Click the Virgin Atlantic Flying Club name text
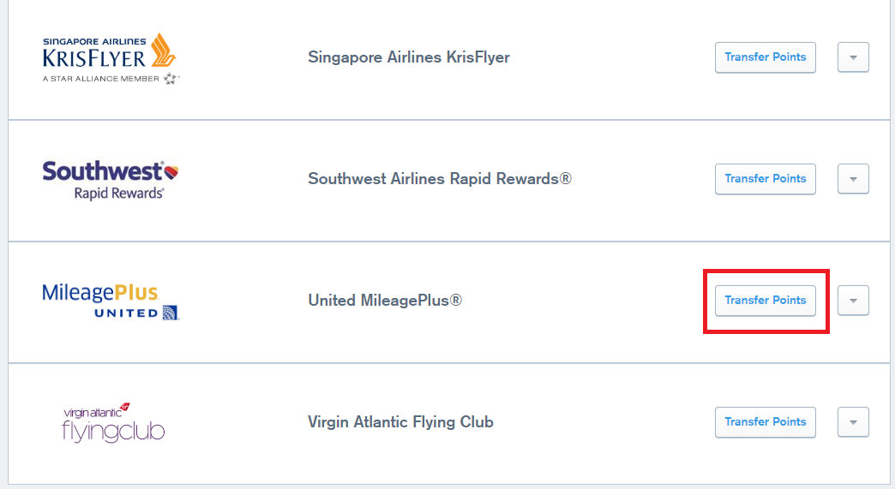 pos(400,422)
